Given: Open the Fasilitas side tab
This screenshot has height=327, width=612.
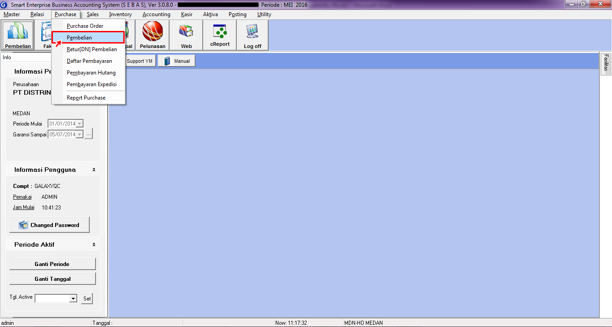Looking at the screenshot, I should tap(606, 63).
